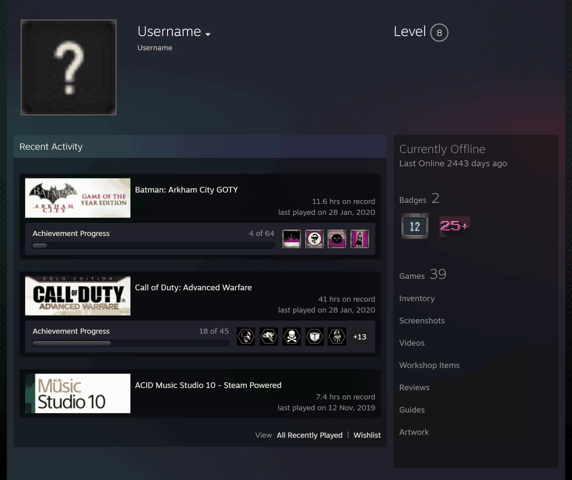The height and width of the screenshot is (480, 572).
Task: Open the Inventory page
Action: (417, 298)
